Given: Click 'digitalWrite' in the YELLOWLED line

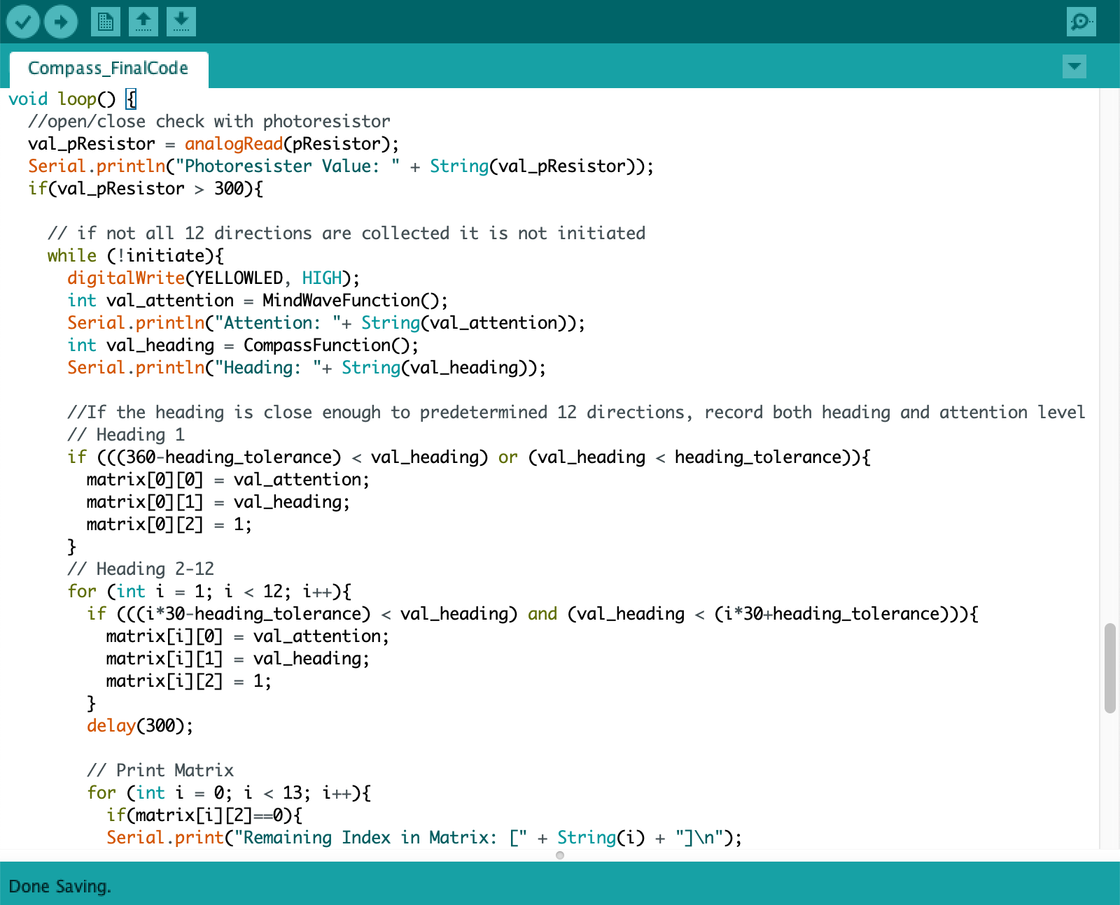Looking at the screenshot, I should click(x=126, y=278).
